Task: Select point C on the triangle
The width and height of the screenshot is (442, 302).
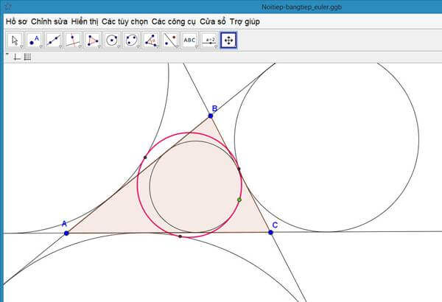Action: point(271,232)
